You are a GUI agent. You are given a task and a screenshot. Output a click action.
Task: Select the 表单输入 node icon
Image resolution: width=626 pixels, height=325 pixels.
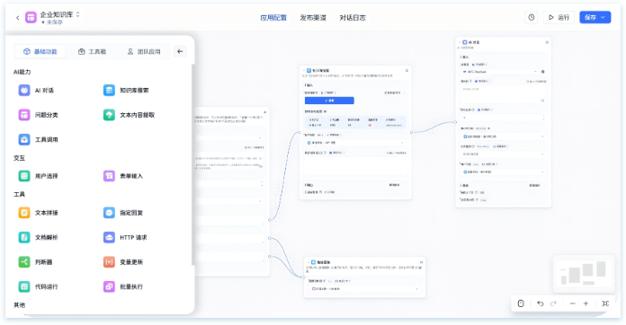(x=109, y=176)
